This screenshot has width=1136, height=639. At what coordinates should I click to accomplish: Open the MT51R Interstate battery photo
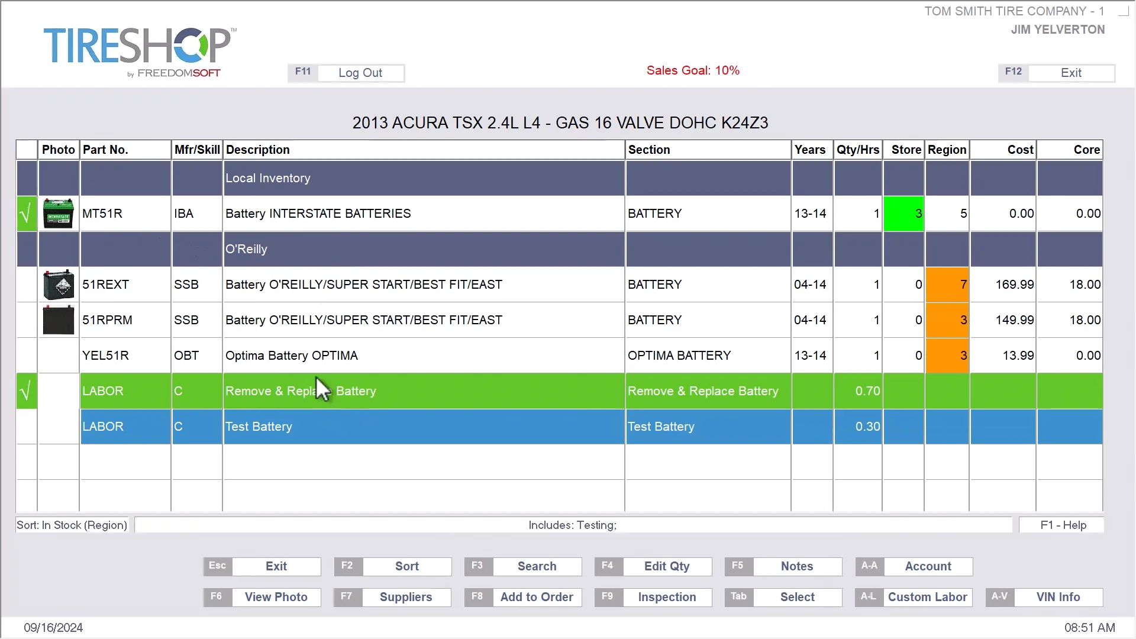click(59, 214)
